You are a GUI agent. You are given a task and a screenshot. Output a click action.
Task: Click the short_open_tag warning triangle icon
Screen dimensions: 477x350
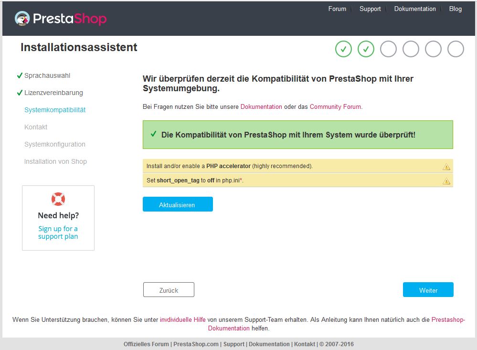pyautogui.click(x=446, y=181)
